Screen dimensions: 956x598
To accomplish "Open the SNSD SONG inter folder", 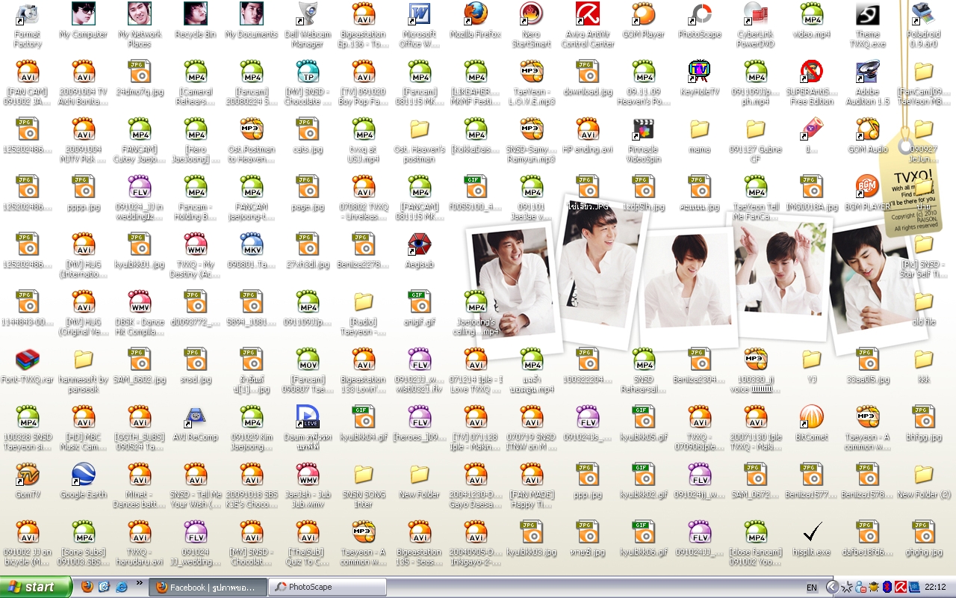I will 364,474.
